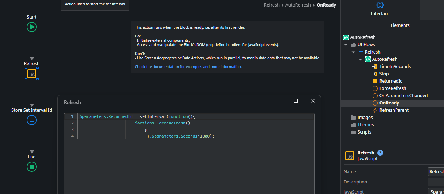The height and width of the screenshot is (194, 444).
Task: Click the Images folder icon
Action: (353, 118)
